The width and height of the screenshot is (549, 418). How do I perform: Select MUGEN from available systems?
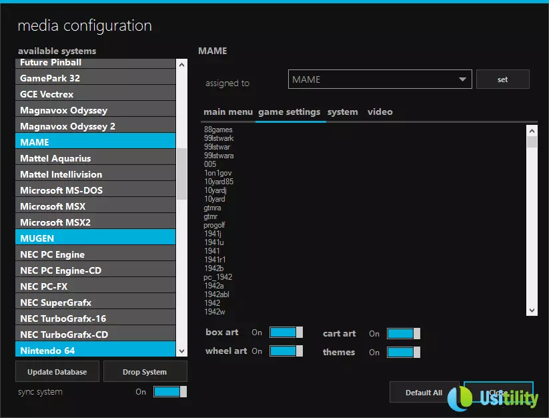point(95,238)
